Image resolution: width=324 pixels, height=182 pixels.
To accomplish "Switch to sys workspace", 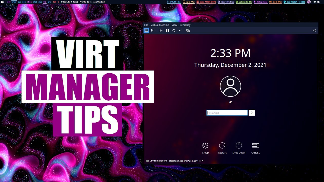I will (x=19, y=2).
